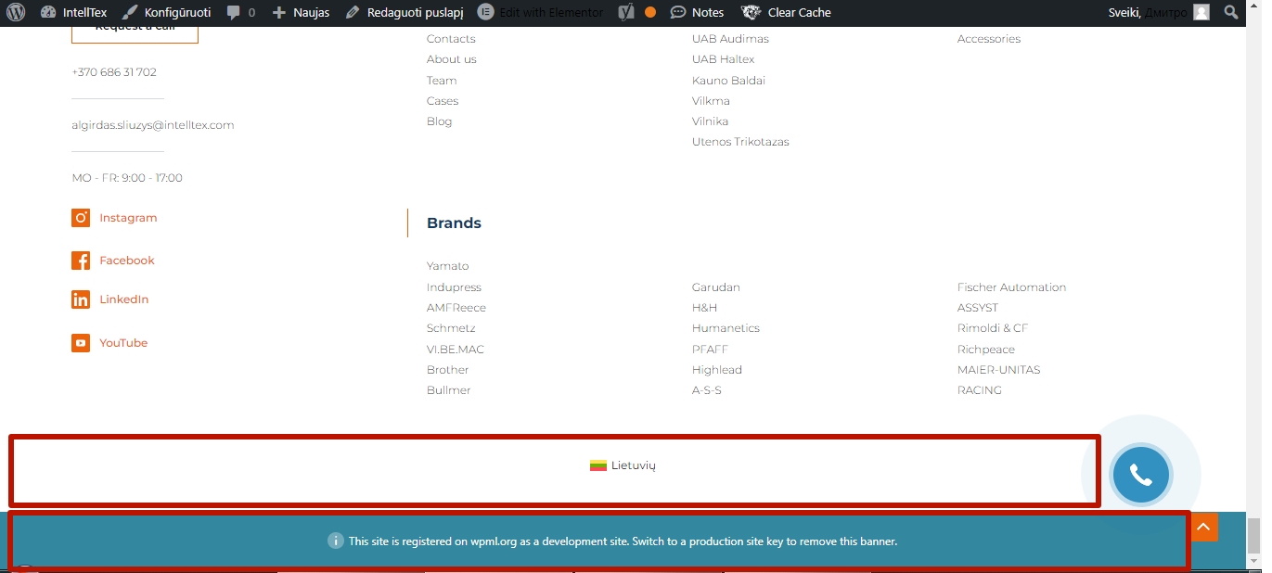Click Redaguoti puslapį edit link
The height and width of the screenshot is (573, 1272).
pos(404,12)
